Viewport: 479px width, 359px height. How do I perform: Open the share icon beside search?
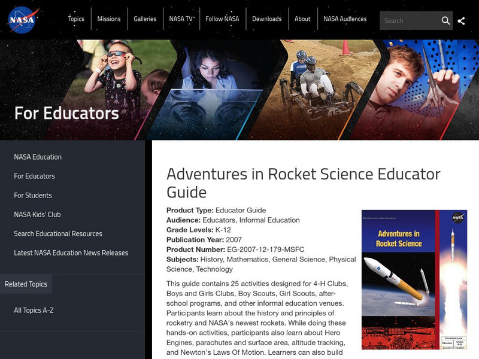(x=462, y=20)
